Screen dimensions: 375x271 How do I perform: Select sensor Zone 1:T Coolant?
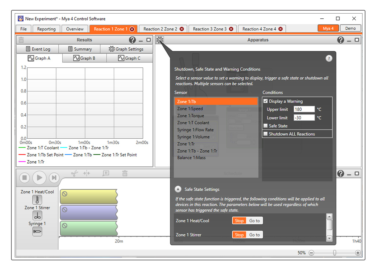[x=216, y=122]
